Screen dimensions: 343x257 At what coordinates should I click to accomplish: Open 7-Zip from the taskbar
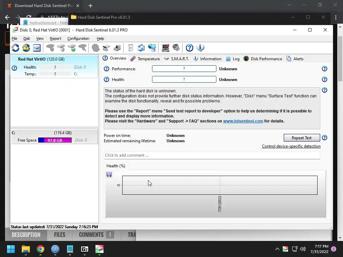coord(85,249)
